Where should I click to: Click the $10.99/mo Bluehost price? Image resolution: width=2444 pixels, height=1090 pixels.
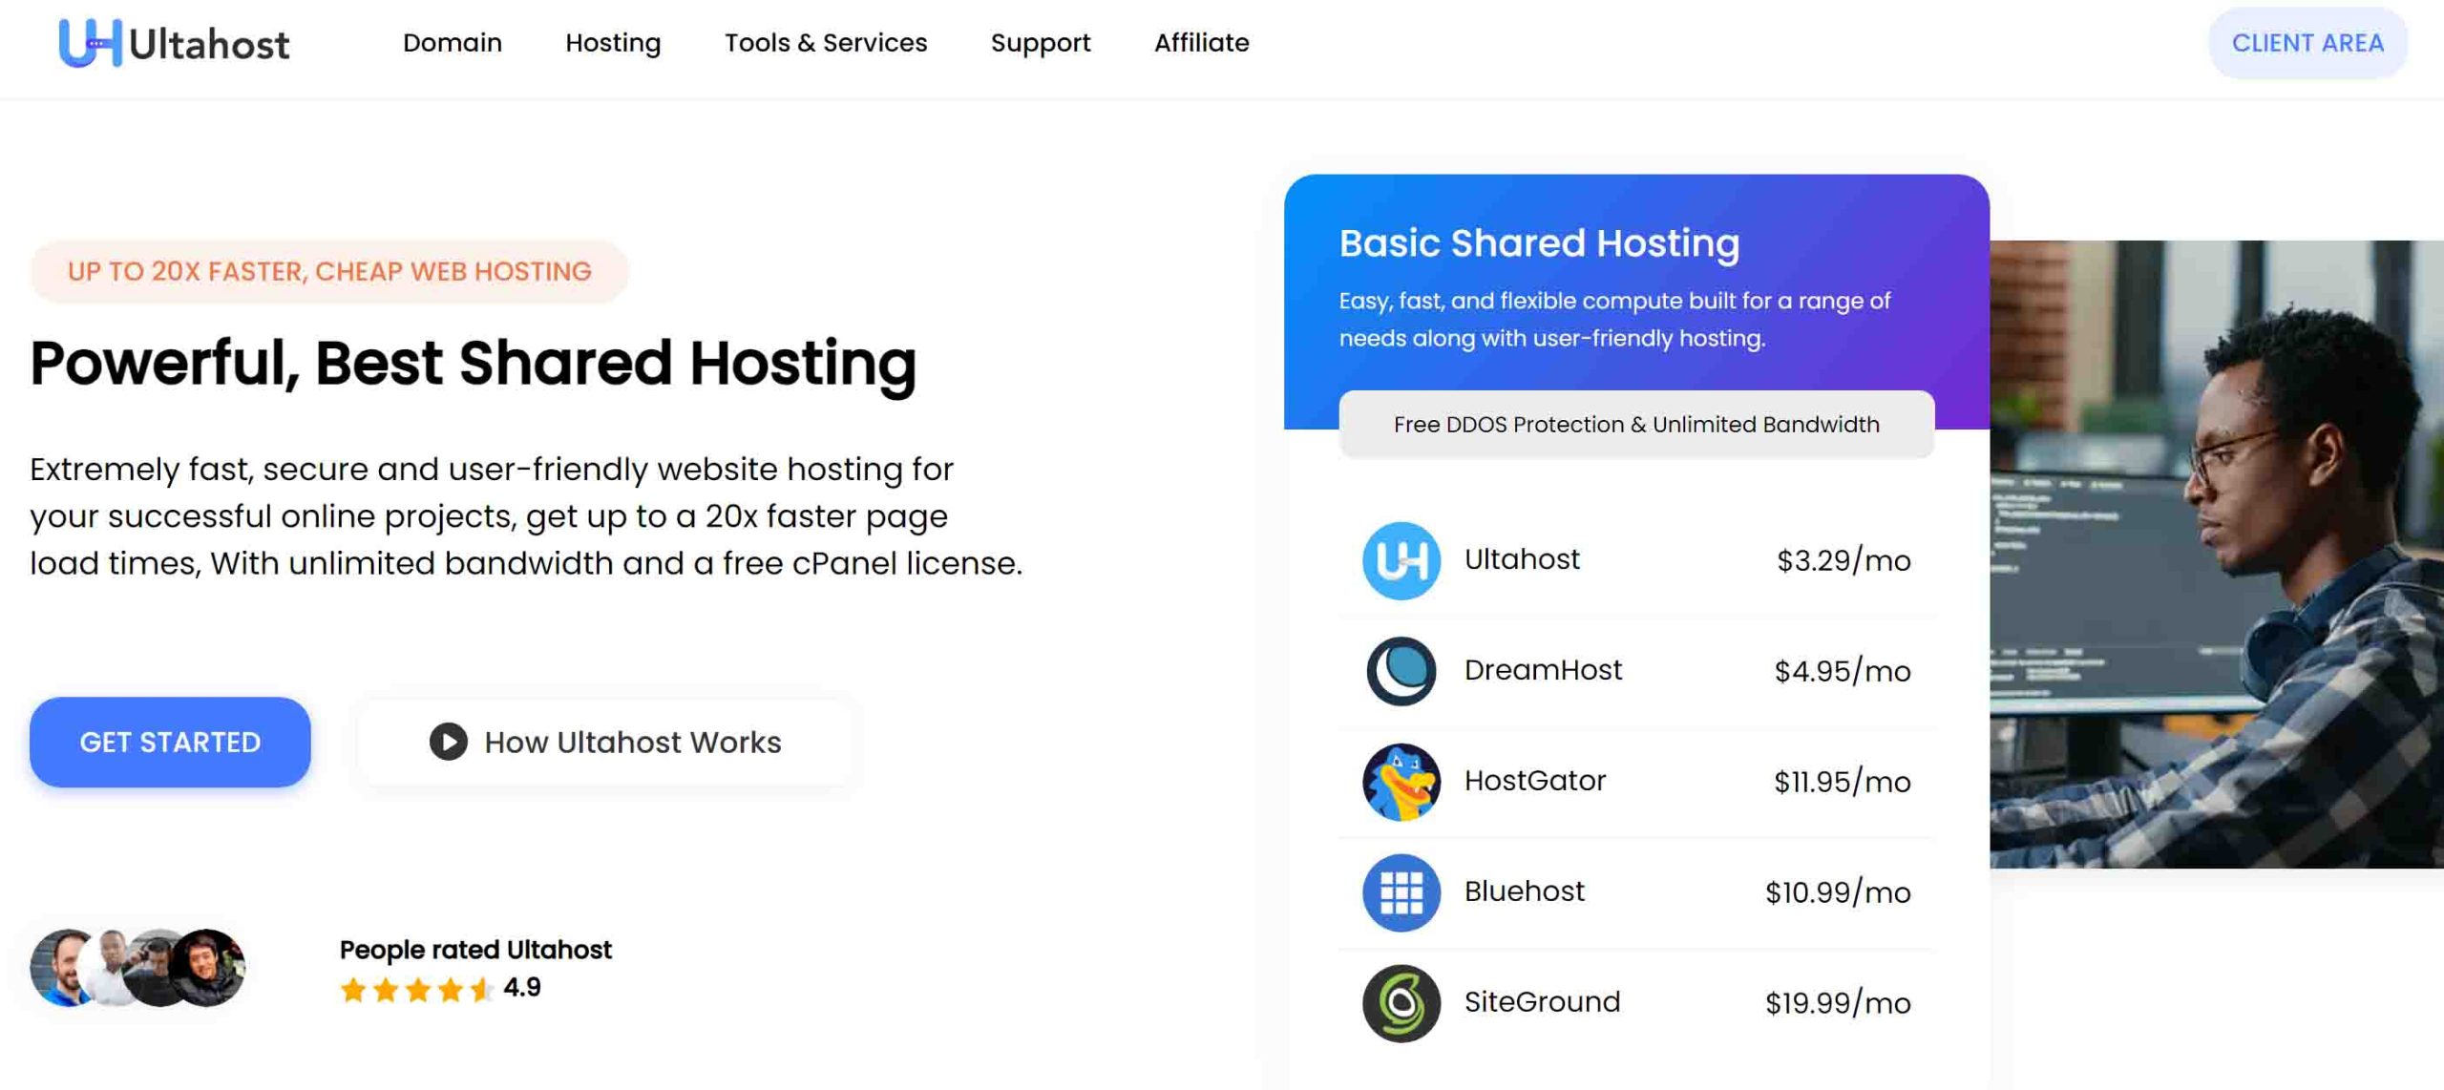1838,892
